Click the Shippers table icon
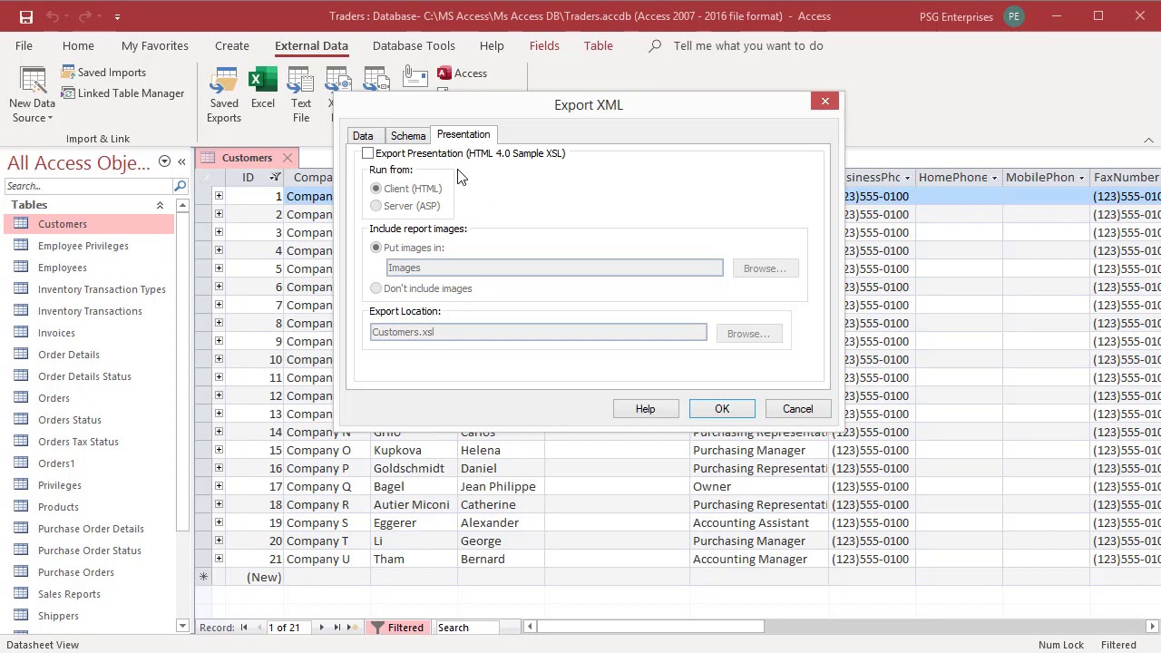The image size is (1161, 653). (21, 616)
